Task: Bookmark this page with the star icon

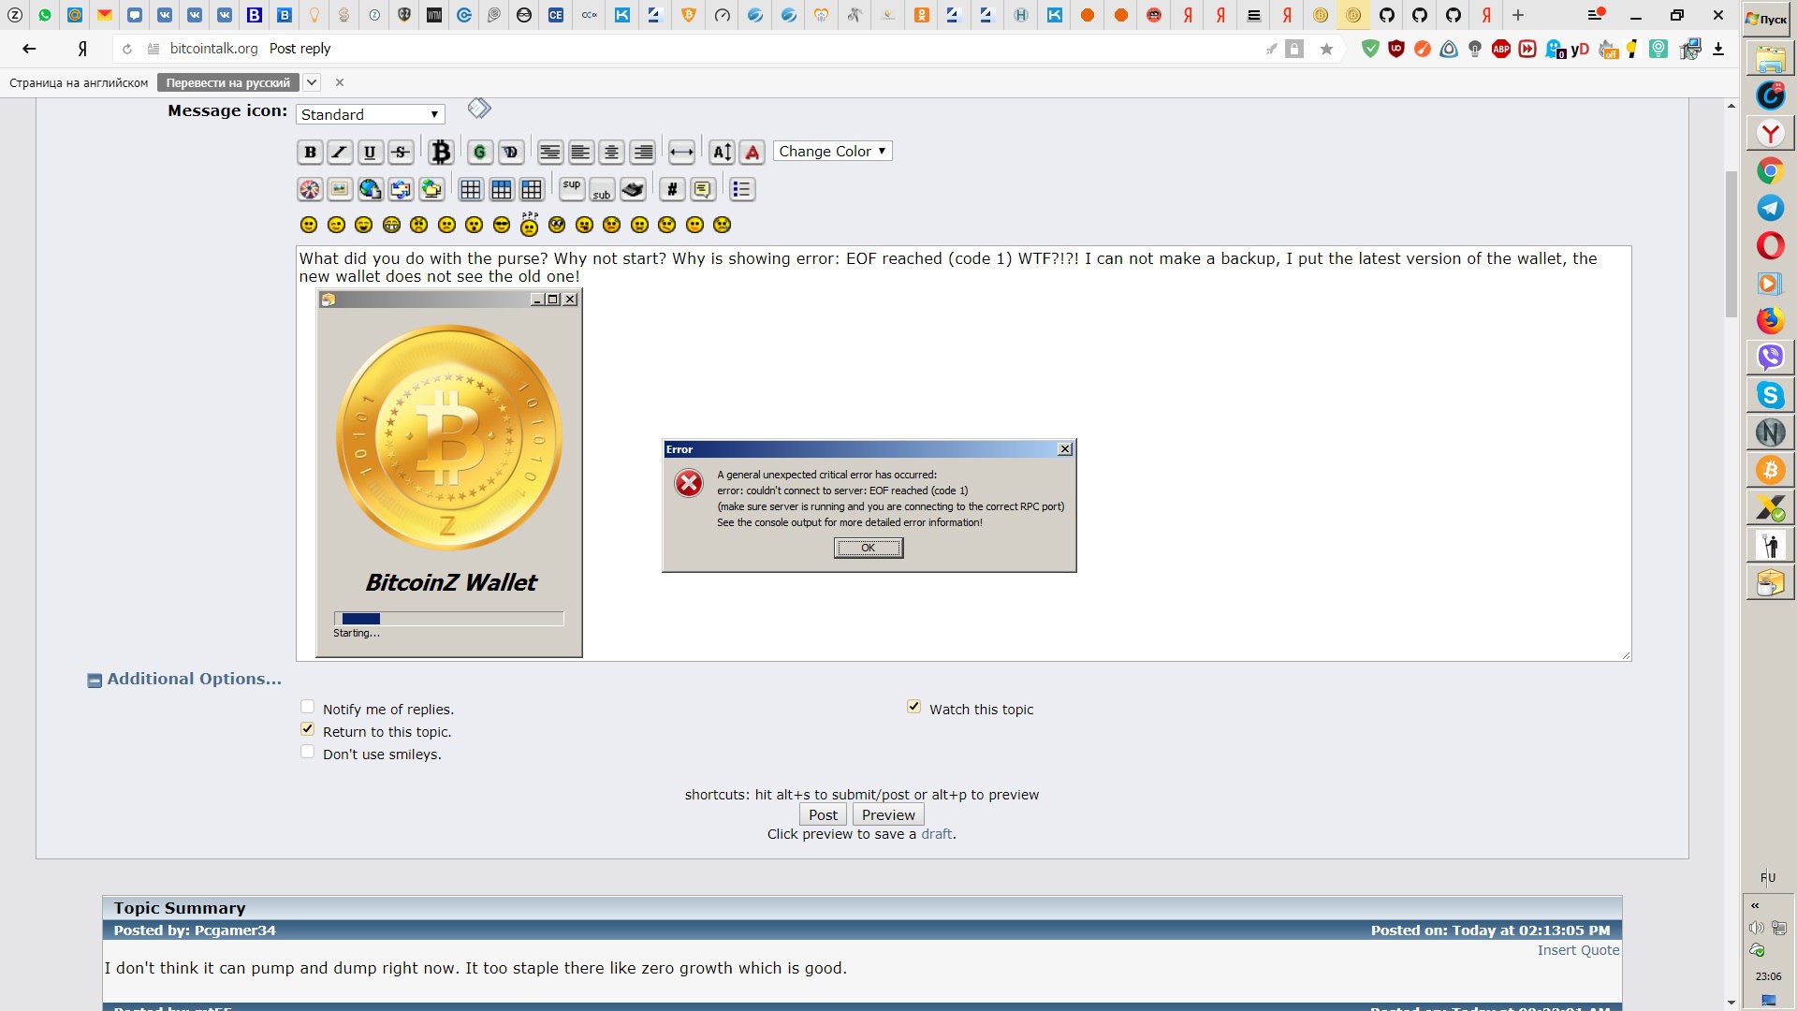Action: [x=1326, y=49]
